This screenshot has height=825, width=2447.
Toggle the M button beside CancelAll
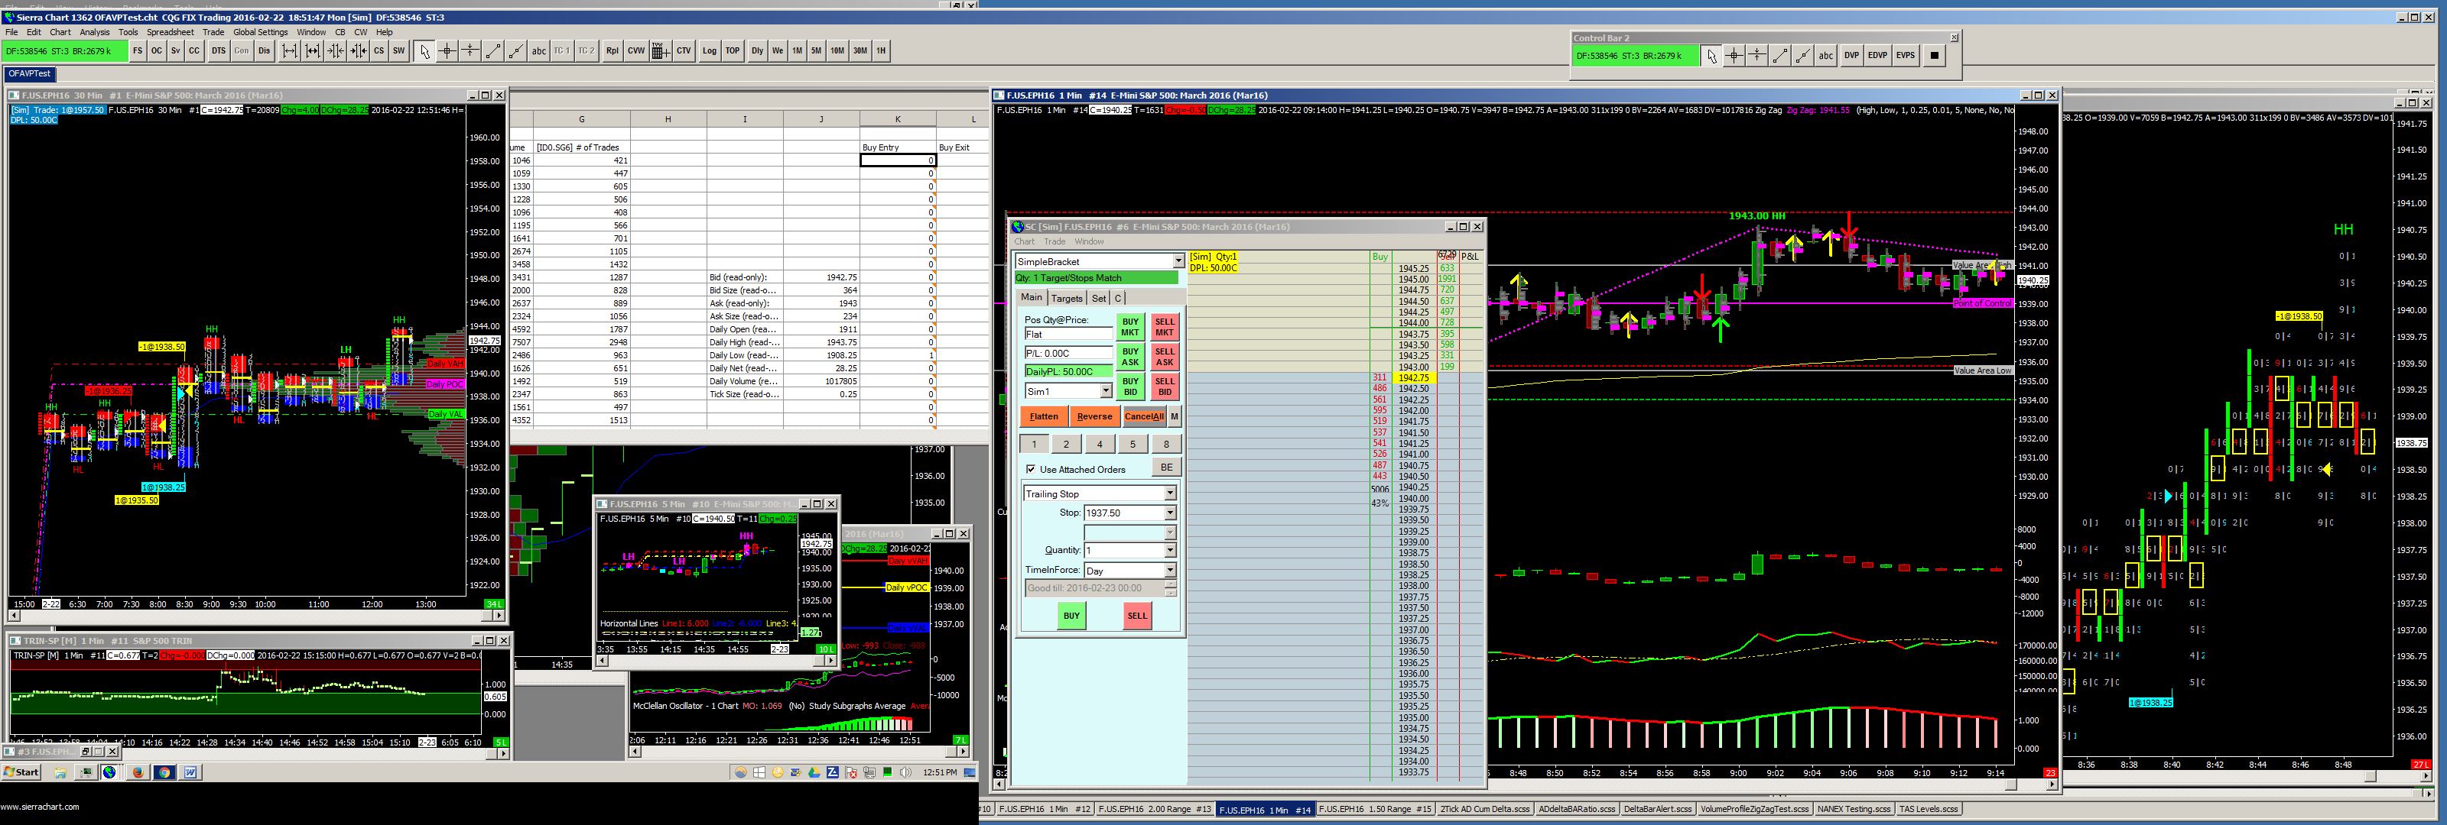[x=1174, y=416]
